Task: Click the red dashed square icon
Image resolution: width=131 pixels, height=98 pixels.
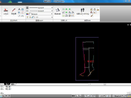Action: coord(23,13)
